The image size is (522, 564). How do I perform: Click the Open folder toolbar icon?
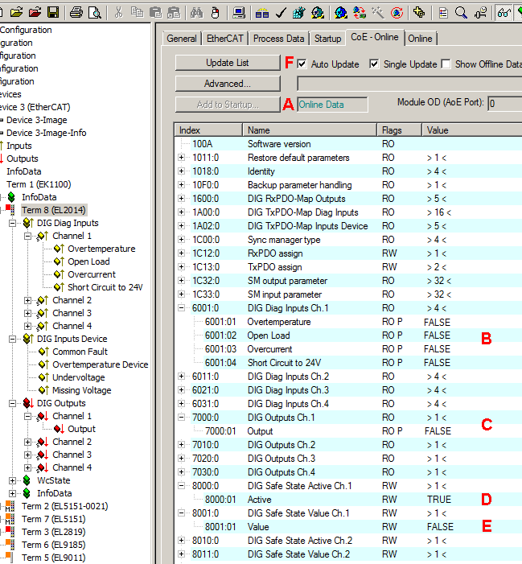point(17,13)
